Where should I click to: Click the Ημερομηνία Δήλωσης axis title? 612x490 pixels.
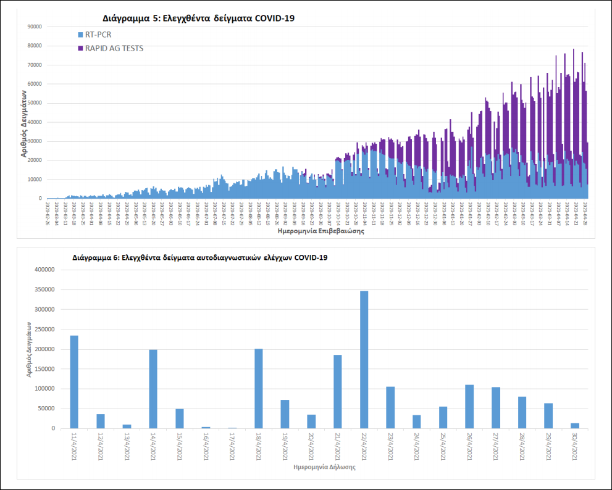pyautogui.click(x=325, y=467)
